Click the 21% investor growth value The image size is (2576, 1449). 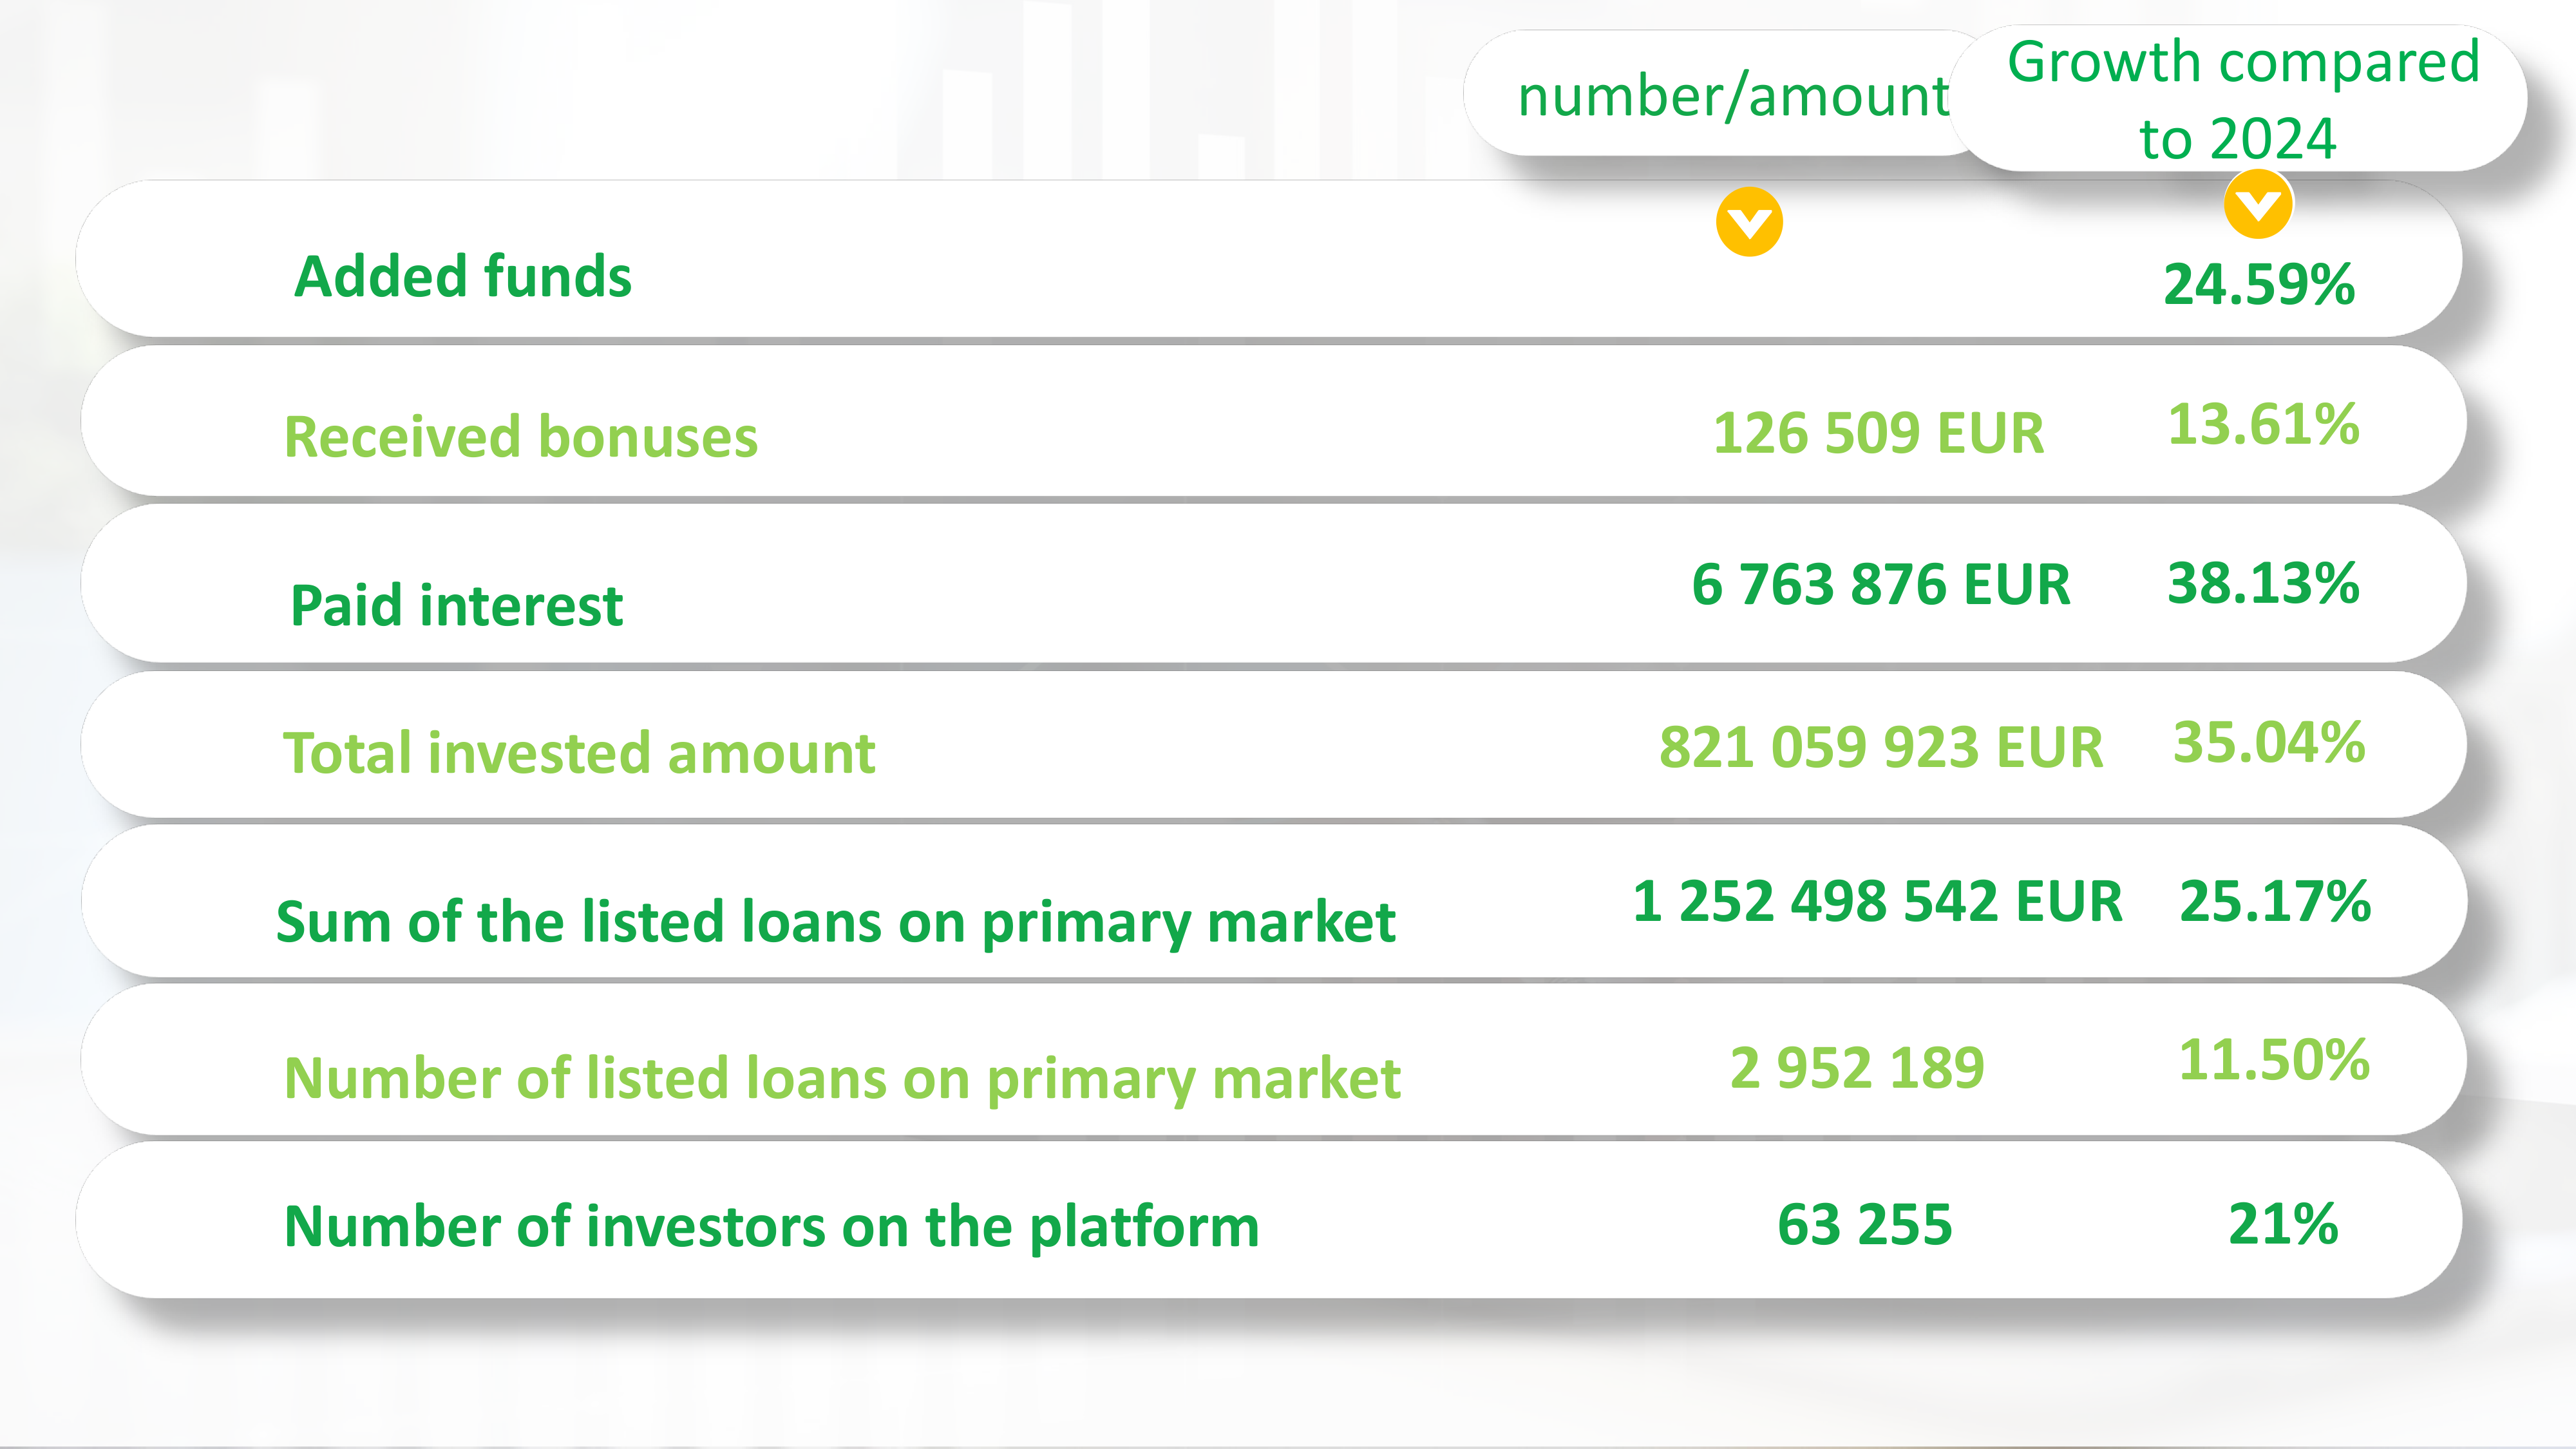(2283, 1224)
